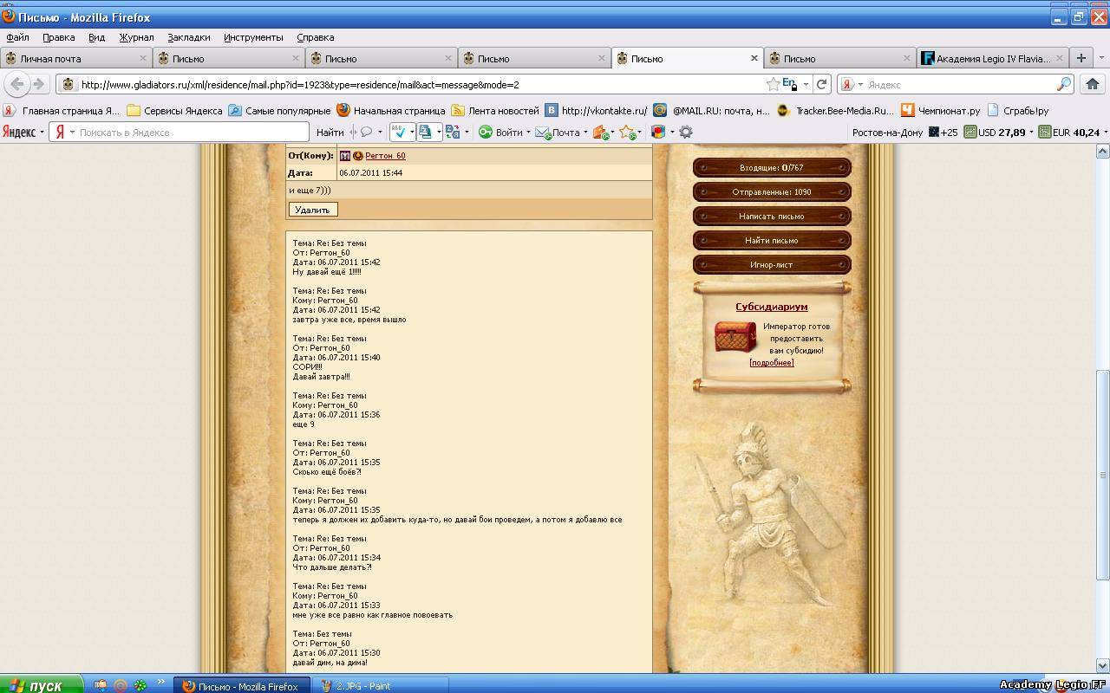Open the Входящие mailbox button
This screenshot has height=693, width=1110.
coord(772,168)
